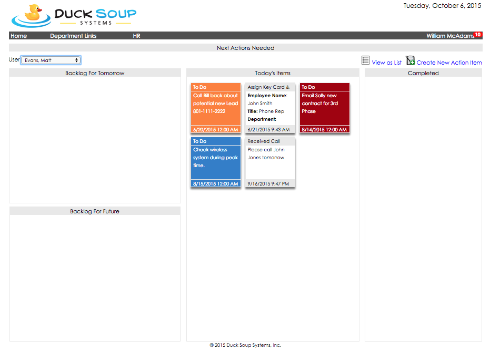Screen dimensions: 490x351
Task: Select the red Email Sally contract card
Action: pyautogui.click(x=324, y=108)
